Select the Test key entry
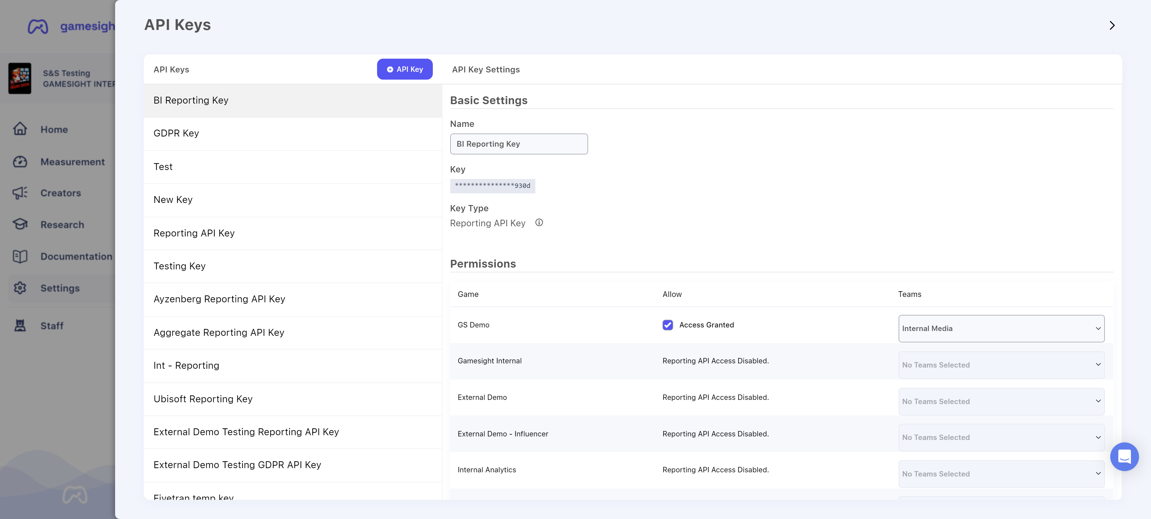 click(293, 167)
